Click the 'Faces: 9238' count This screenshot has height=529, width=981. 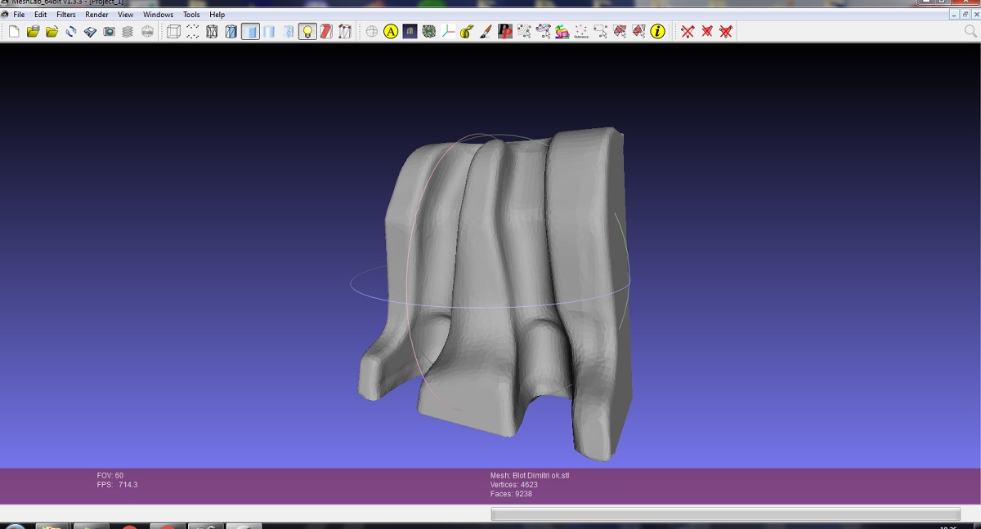(511, 494)
